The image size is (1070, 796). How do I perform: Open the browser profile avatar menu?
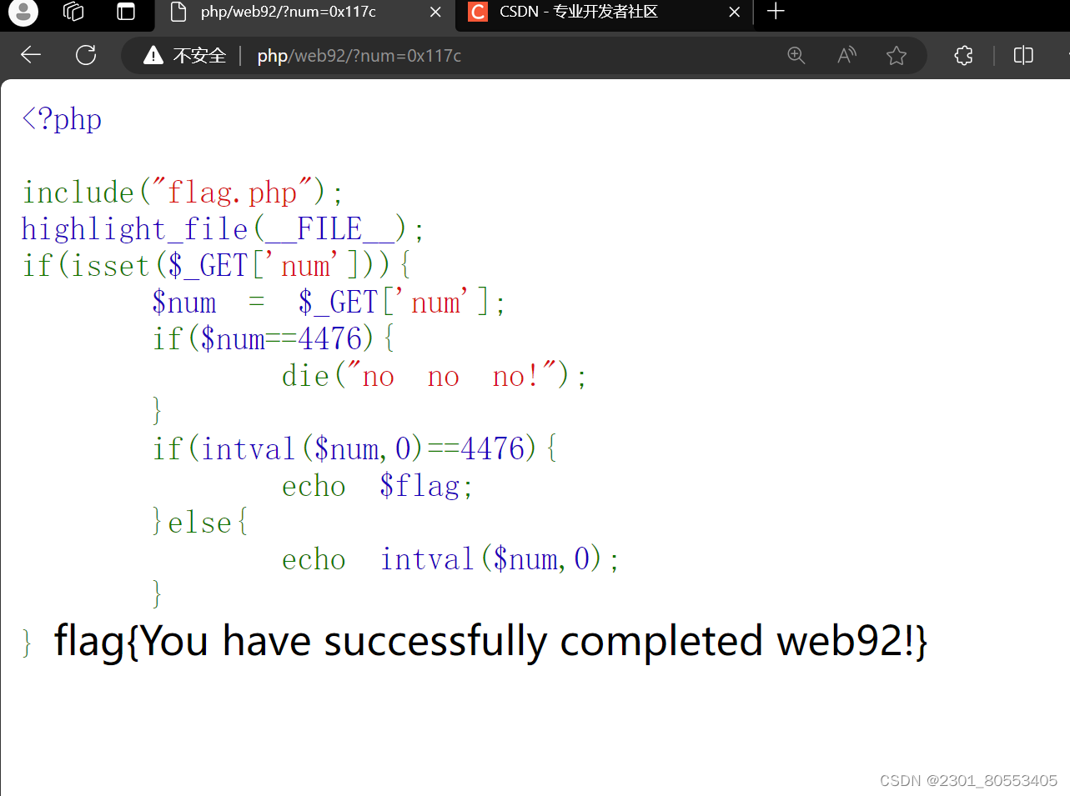coord(22,13)
